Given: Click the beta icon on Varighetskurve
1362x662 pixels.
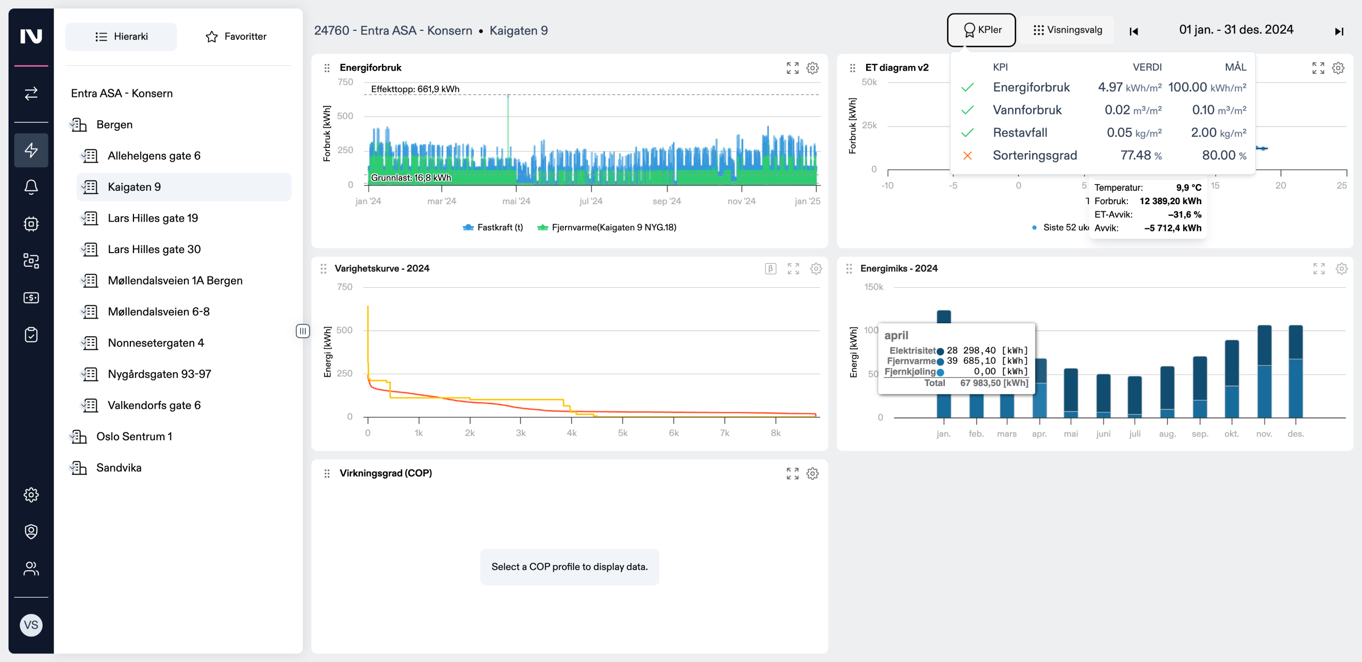Looking at the screenshot, I should point(770,269).
